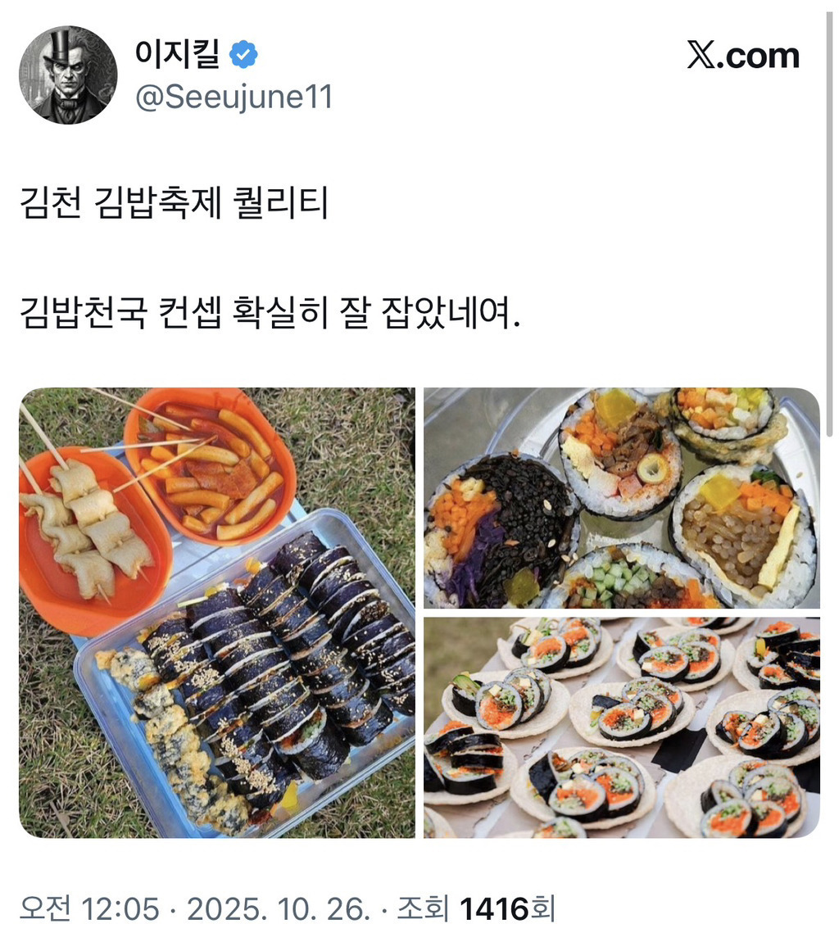Click the top-hat profile avatar
This screenshot has height=933, width=839.
[68, 75]
